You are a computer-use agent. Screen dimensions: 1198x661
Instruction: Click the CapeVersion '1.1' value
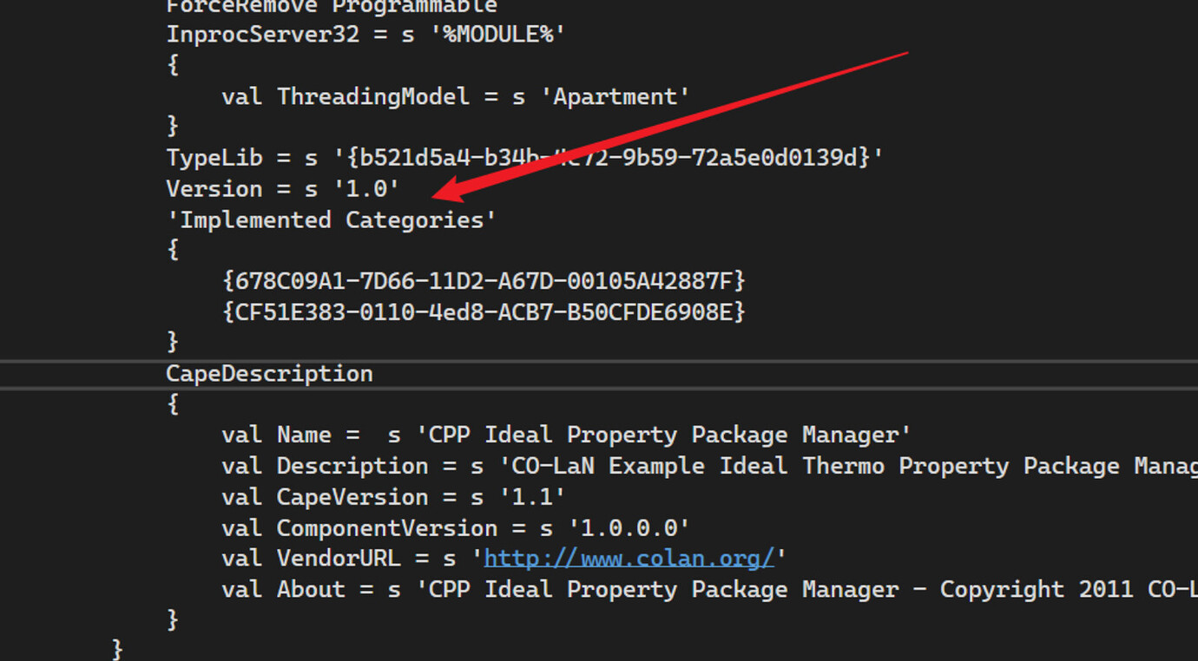click(x=530, y=496)
